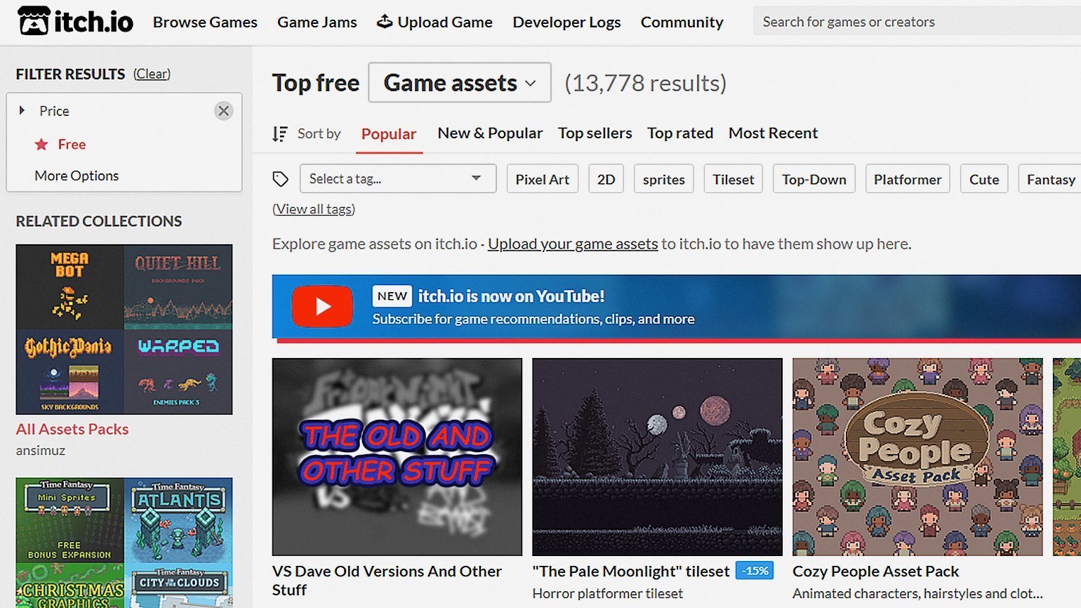Filter by the Top-Down tag
Screen dimensions: 1081x608
814,179
